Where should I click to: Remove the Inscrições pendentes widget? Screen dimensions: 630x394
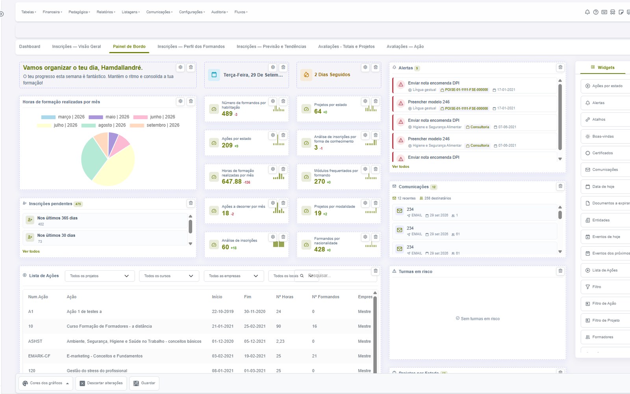pyautogui.click(x=191, y=203)
